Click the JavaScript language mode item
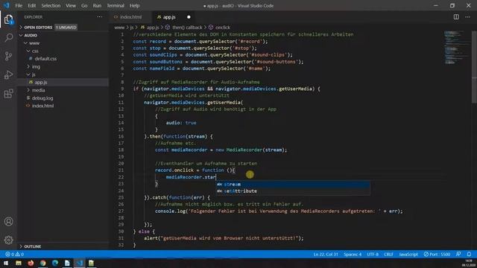Screen dimensions: 477x268 tap(408, 255)
